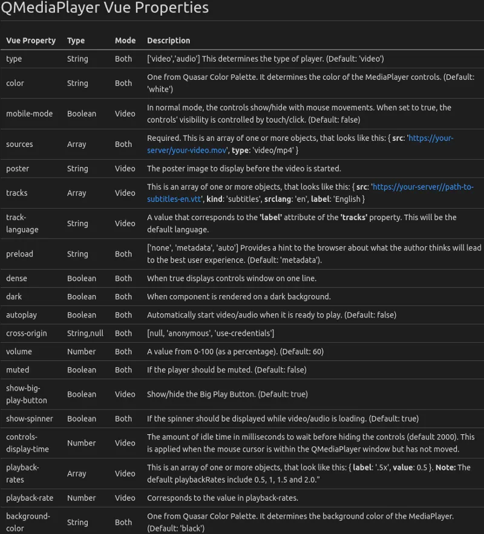Select the 'mobile-mode' property name
Image resolution: width=484 pixels, height=534 pixels.
point(29,114)
